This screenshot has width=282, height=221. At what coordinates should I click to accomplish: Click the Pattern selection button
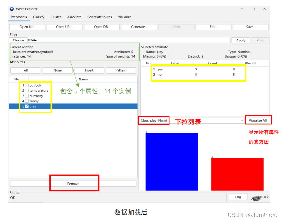pos(121,70)
